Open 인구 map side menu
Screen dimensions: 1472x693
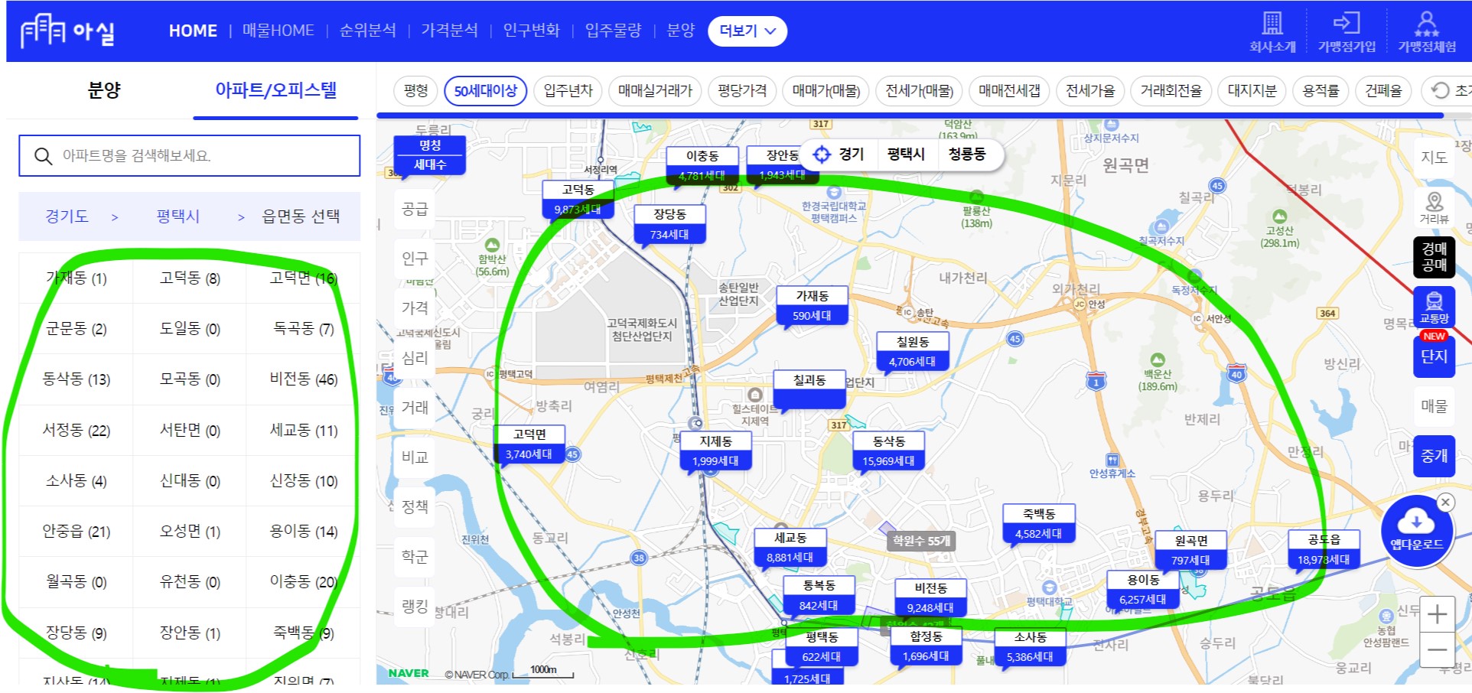415,259
